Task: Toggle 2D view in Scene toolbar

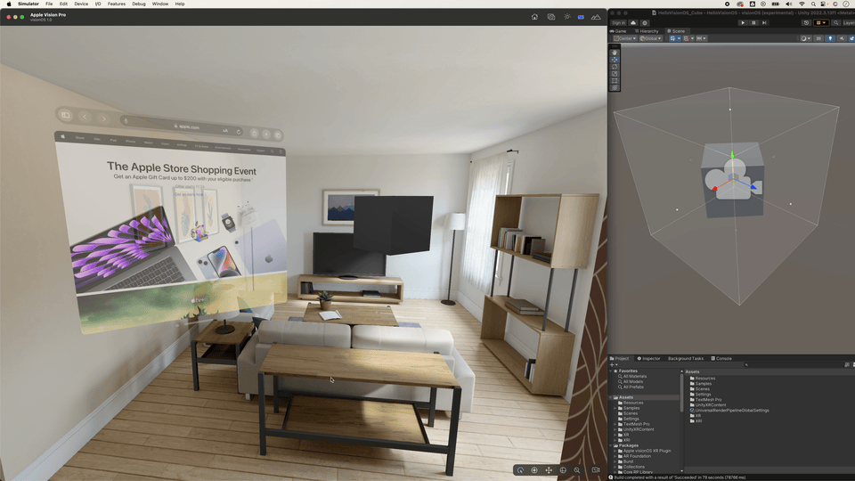Action: coord(818,38)
